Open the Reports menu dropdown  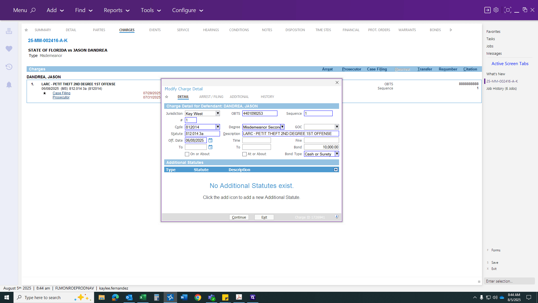click(x=117, y=10)
